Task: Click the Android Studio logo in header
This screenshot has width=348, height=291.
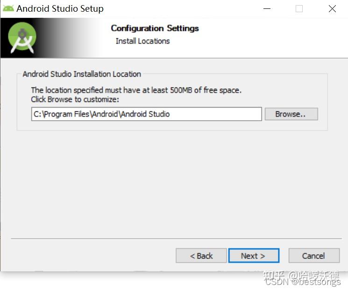Action: [22, 37]
